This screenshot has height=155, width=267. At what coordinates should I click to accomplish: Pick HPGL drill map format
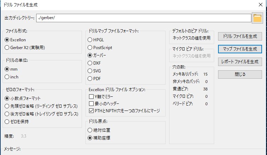pyautogui.click(x=90, y=40)
